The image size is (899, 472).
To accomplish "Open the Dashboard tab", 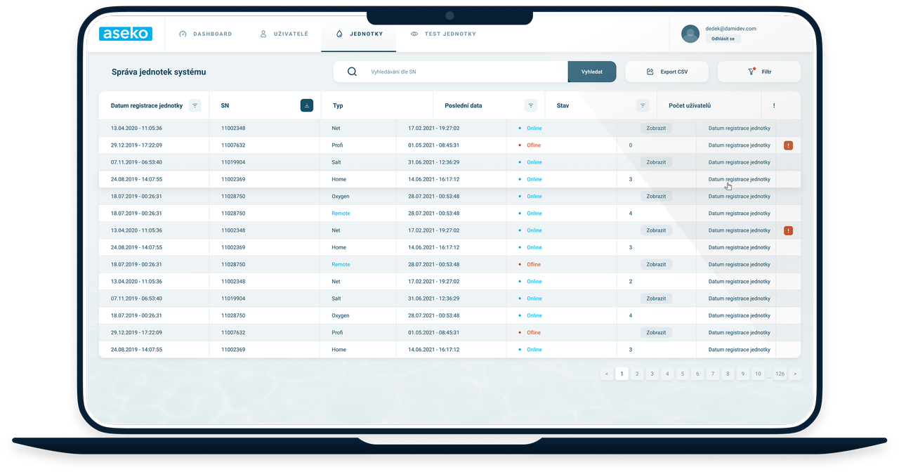I will [205, 34].
